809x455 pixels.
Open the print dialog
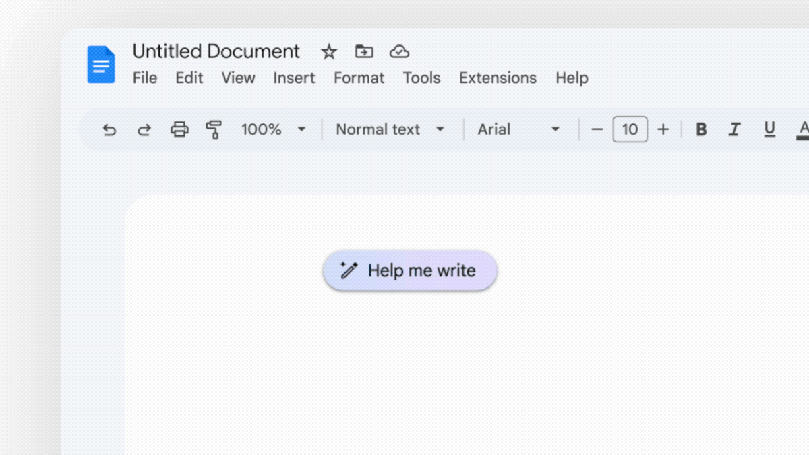(x=179, y=129)
